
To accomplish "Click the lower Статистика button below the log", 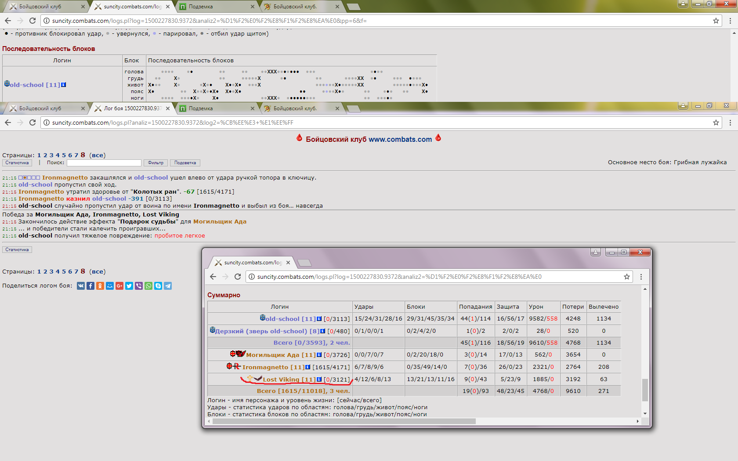I will (x=17, y=250).
